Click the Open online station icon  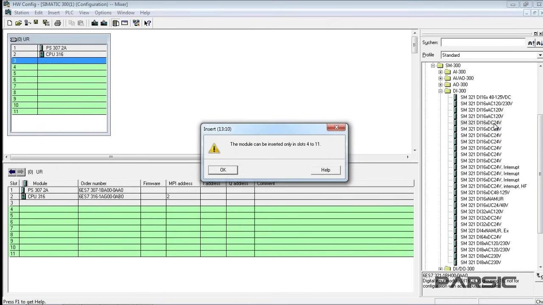coord(27,23)
